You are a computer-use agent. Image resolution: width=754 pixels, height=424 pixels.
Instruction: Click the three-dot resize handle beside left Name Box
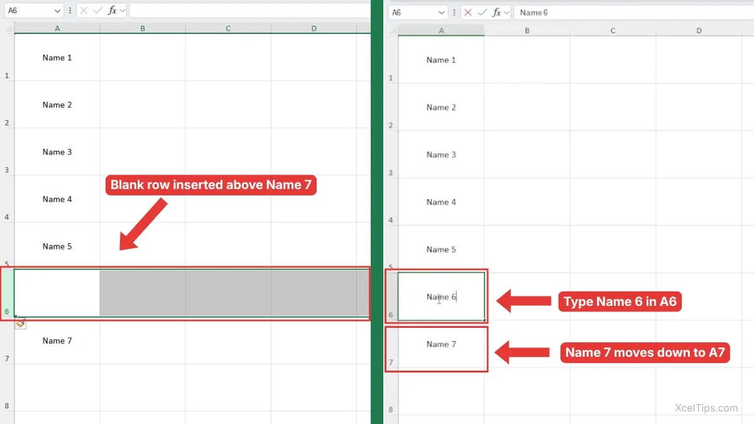(70, 11)
